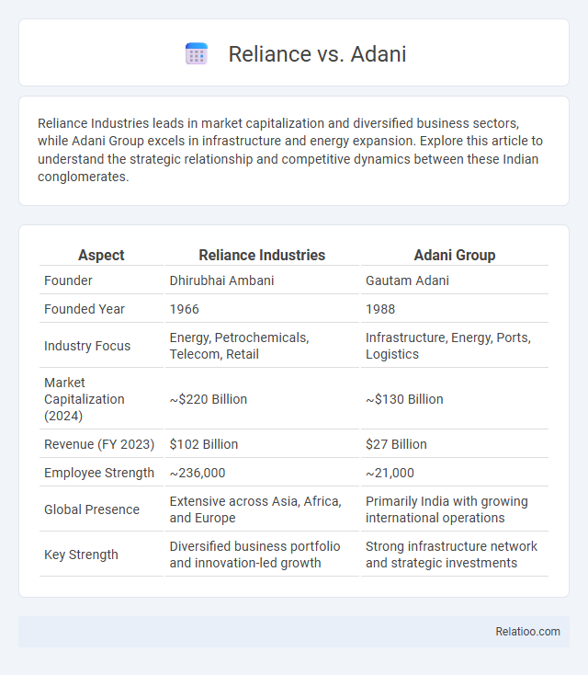The image size is (588, 675).
Task: Click the '~236,000' employee value
Action: coord(198,473)
